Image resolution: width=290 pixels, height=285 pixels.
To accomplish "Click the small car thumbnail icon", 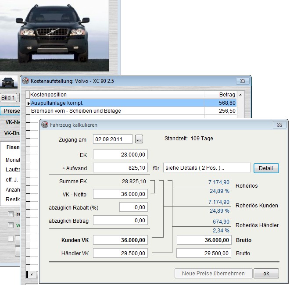I will [7, 82].
